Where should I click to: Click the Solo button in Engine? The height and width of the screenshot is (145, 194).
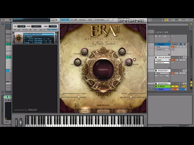click(x=35, y=29)
